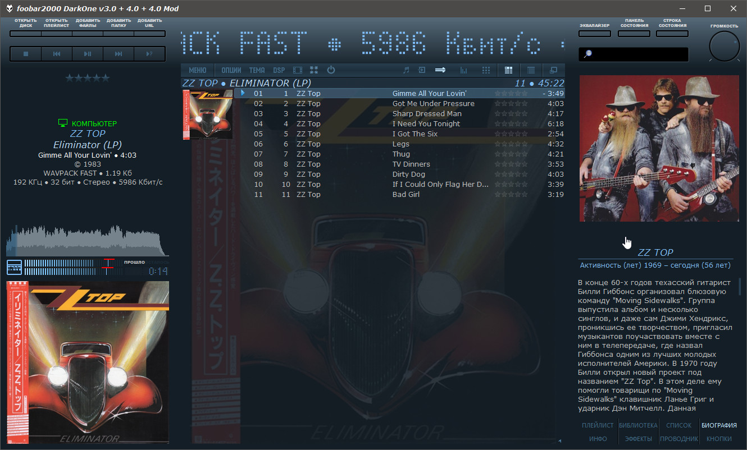Screen dimensions: 747x450
Task: Click the power icon in the toolbar
Action: pyautogui.click(x=331, y=70)
